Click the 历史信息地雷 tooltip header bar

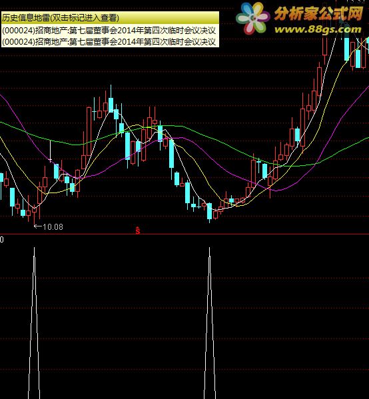[110, 18]
